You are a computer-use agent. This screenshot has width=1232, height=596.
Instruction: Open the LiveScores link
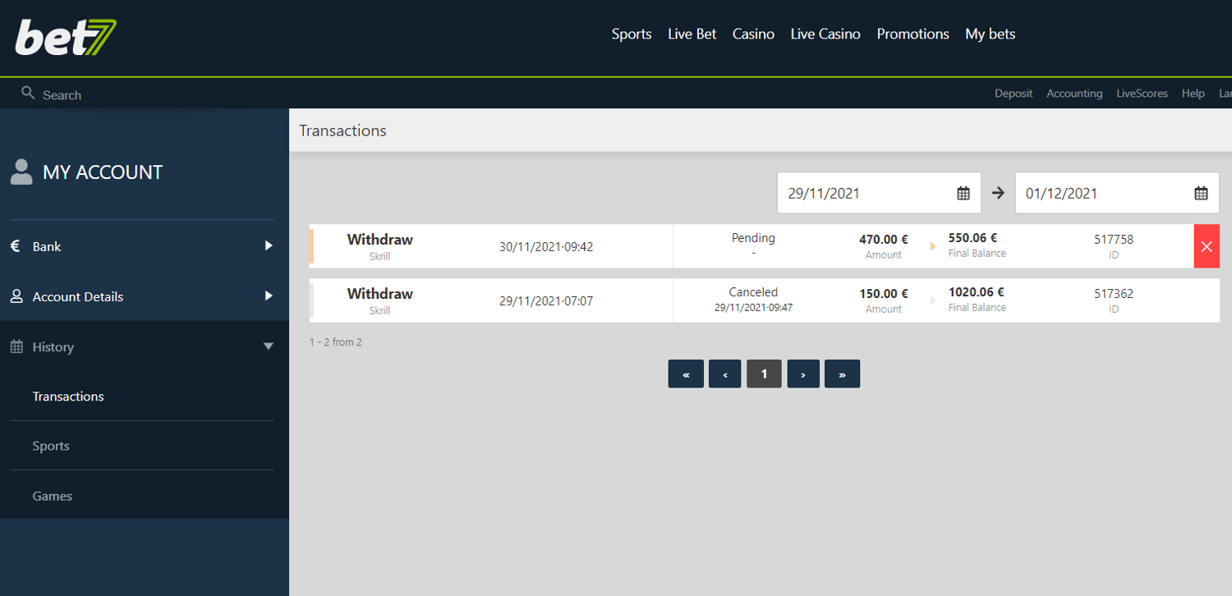[1141, 94]
